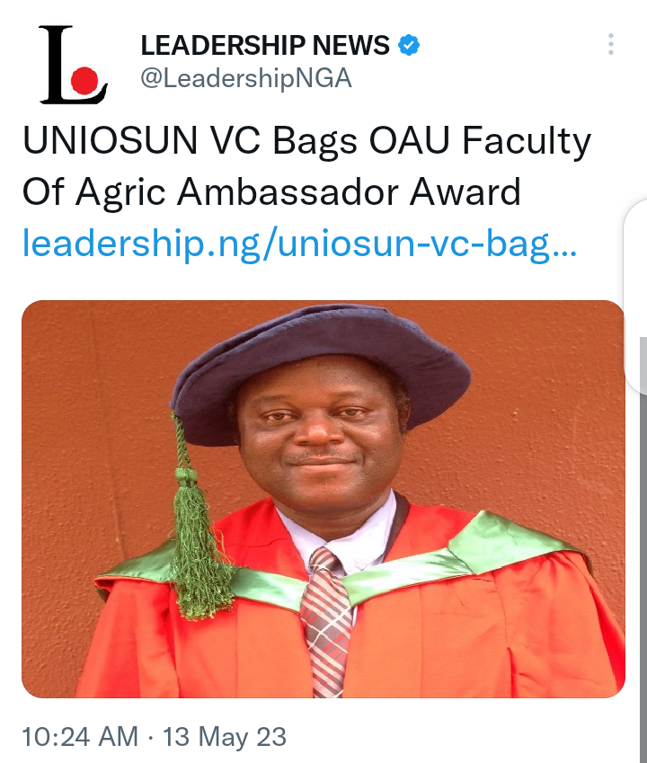
Task: Open the three-dot more options menu
Action: (611, 44)
